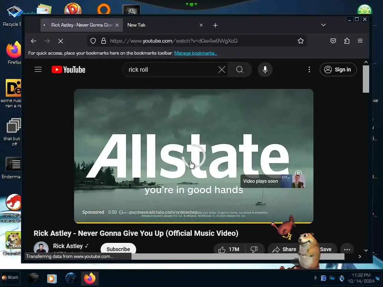Click the scroll up arrow

pos(366,62)
